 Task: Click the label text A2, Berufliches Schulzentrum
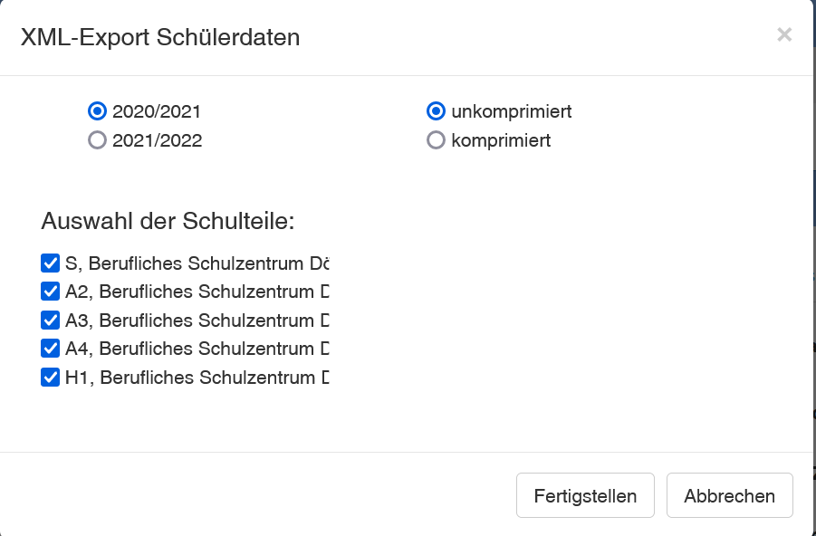[197, 292]
